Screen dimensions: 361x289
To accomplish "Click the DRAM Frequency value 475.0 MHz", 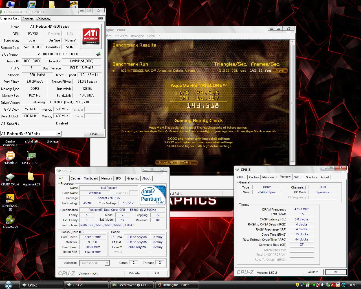I will 301,209.
